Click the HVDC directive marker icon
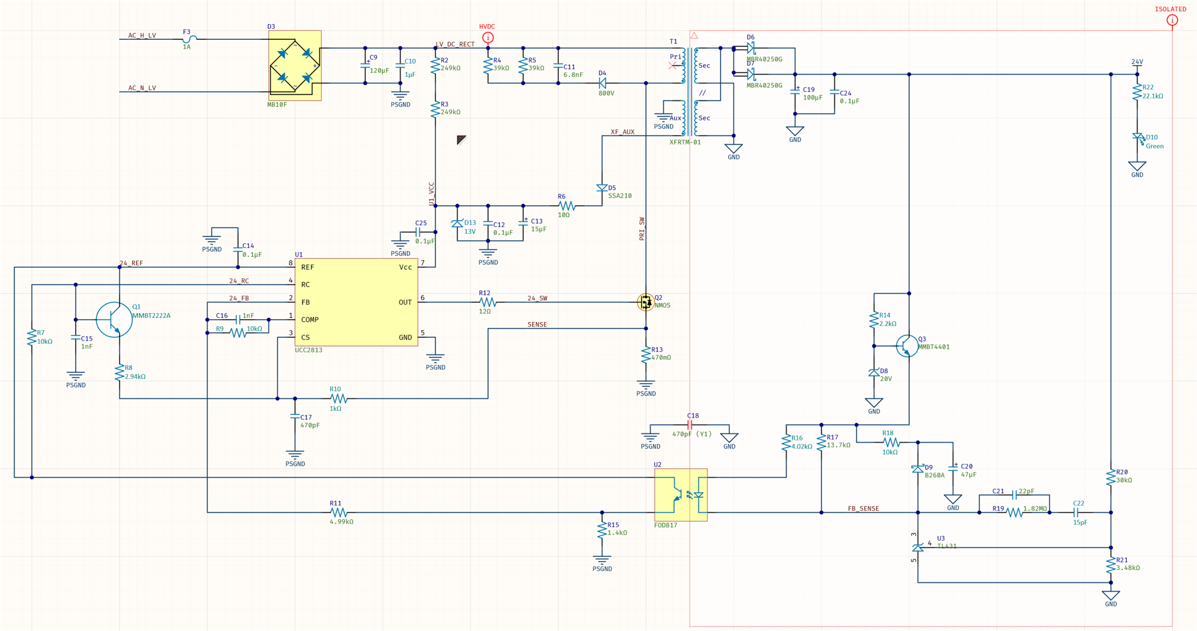The width and height of the screenshot is (1197, 631). pyautogui.click(x=488, y=37)
